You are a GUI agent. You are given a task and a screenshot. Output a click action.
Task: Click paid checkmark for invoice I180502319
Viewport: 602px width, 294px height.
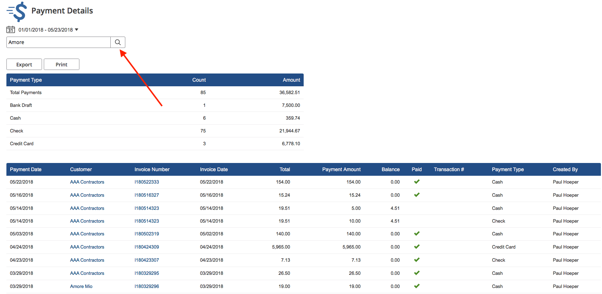tap(417, 234)
